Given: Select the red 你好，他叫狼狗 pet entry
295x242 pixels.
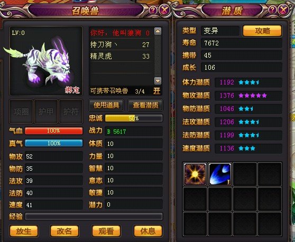Looking at the screenshot, I should [121, 33].
